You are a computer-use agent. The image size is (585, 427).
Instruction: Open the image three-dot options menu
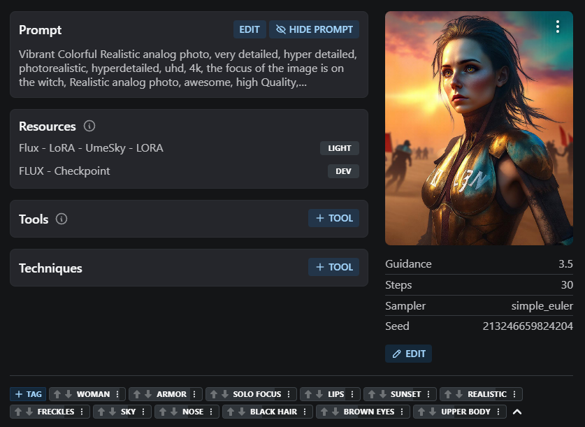[557, 27]
